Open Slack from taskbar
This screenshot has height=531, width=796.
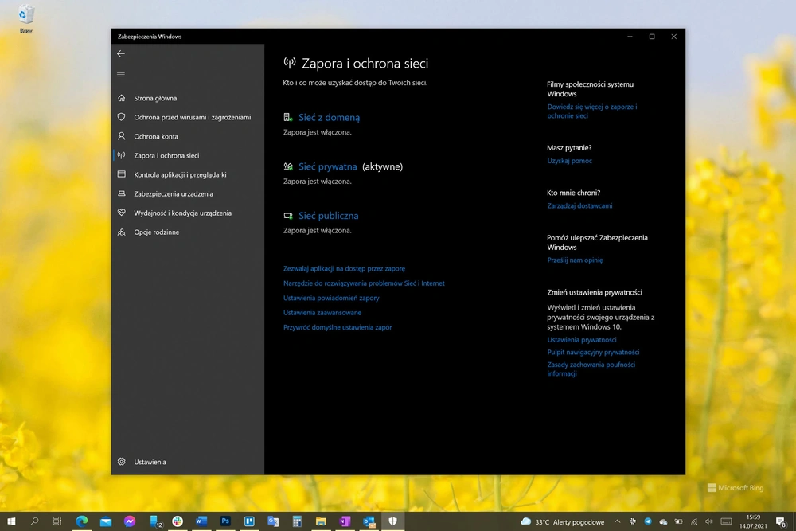(x=178, y=521)
